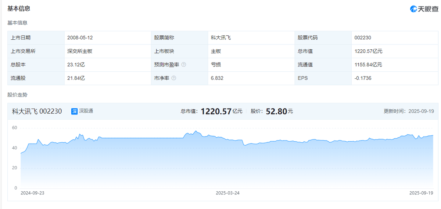Click the 0 y-axis label
Image resolution: width=441 pixels, height=209 pixels.
coord(16,188)
